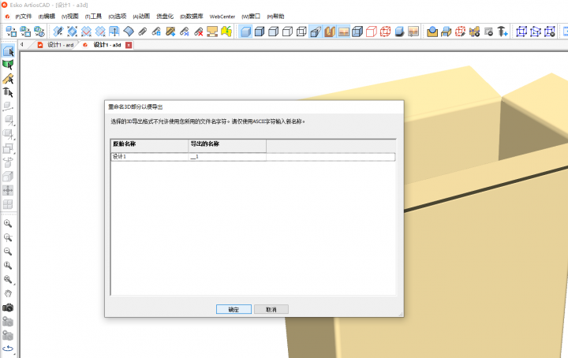
Task: Click the 取消 button to cancel export
Action: click(x=271, y=309)
